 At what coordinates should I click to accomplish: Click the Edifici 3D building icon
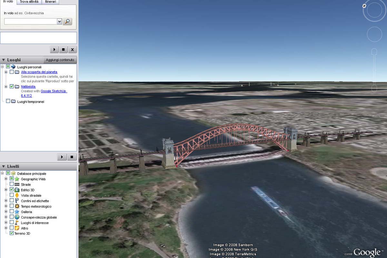[17, 190]
